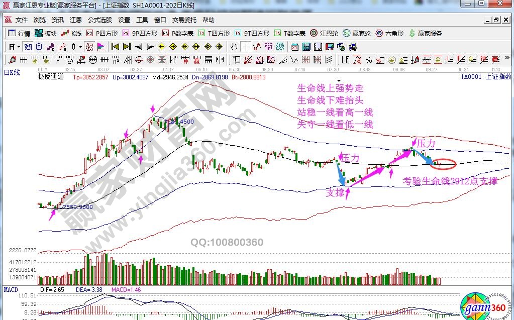514x320 pixels.
Task: Select the percent (%) drawing tool
Action: click(x=368, y=60)
